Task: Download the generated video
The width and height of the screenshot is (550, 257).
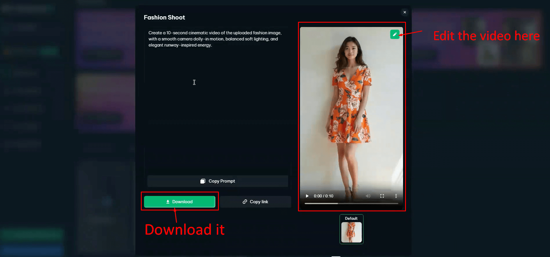Action: click(180, 202)
